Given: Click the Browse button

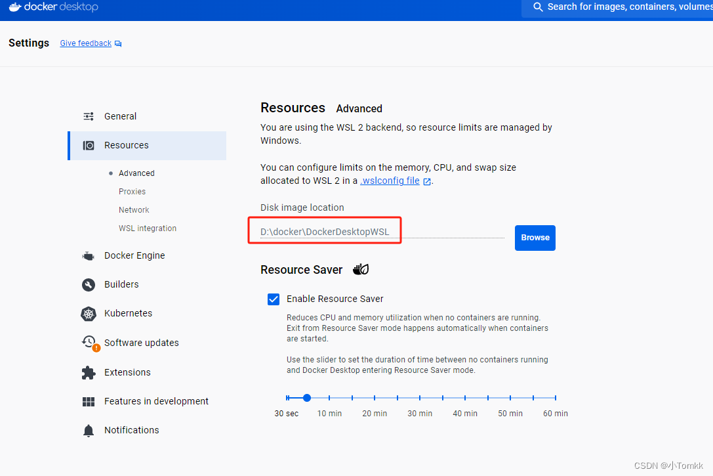Looking at the screenshot, I should click(x=535, y=238).
